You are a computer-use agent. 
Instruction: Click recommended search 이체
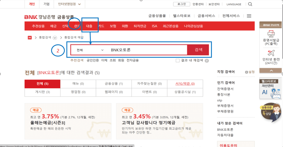(104, 60)
